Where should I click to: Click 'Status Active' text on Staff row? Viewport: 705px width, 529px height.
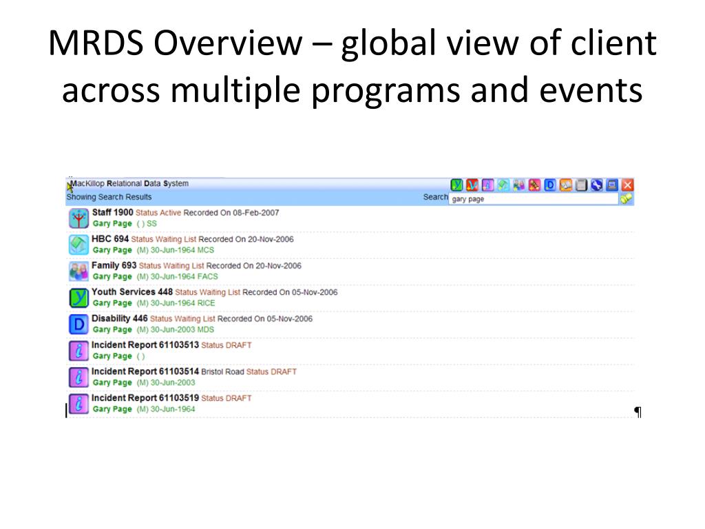(x=158, y=213)
